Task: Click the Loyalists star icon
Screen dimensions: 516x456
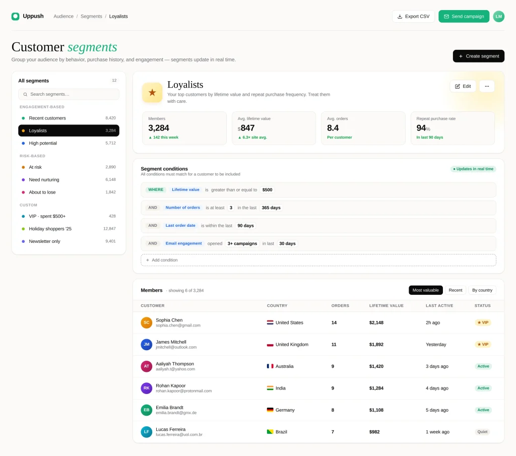Action: pyautogui.click(x=152, y=92)
